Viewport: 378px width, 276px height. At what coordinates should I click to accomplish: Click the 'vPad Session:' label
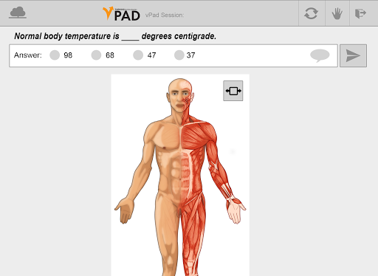pos(165,15)
